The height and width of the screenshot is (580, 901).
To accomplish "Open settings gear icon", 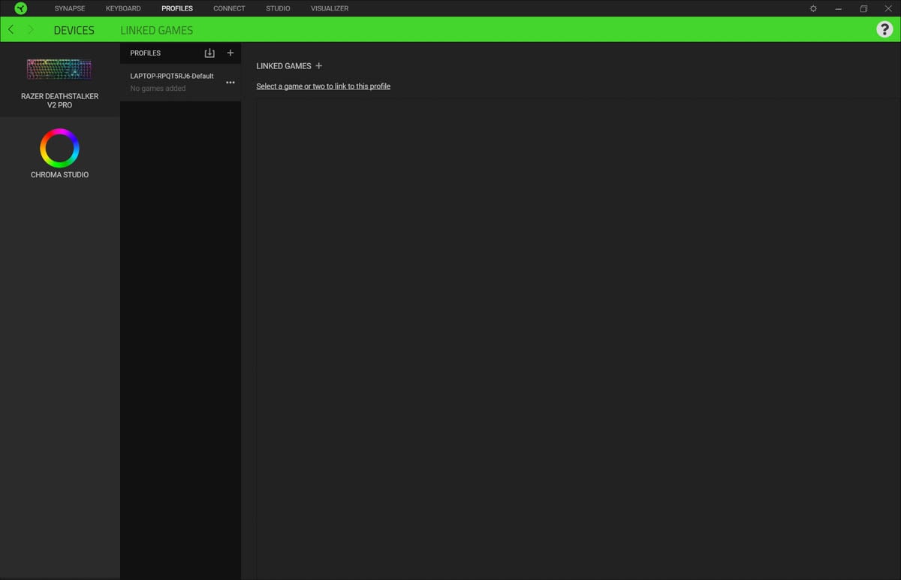I will (x=813, y=8).
